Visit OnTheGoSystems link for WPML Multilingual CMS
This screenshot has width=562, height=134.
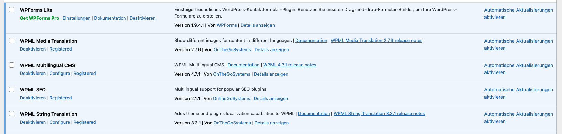(x=232, y=74)
